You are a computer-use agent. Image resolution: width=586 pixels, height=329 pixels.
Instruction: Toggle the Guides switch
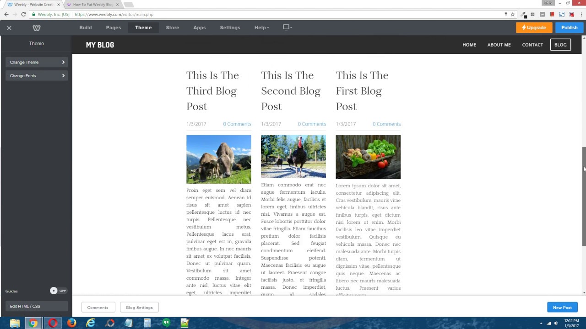point(58,291)
